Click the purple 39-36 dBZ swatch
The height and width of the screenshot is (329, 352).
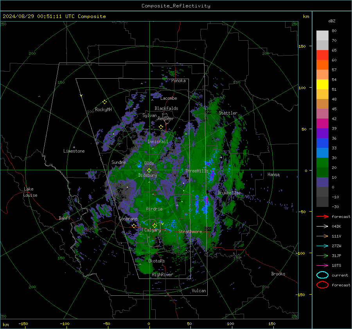click(x=322, y=133)
